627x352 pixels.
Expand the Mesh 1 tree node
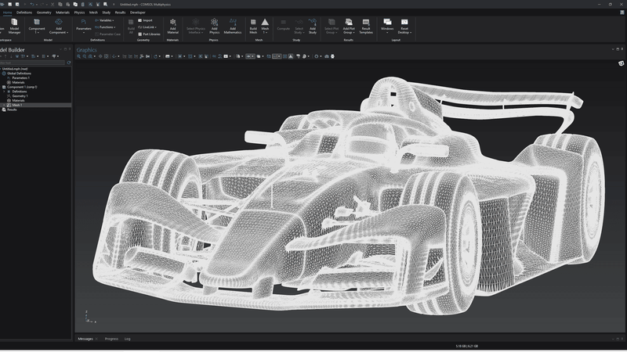click(x=4, y=105)
